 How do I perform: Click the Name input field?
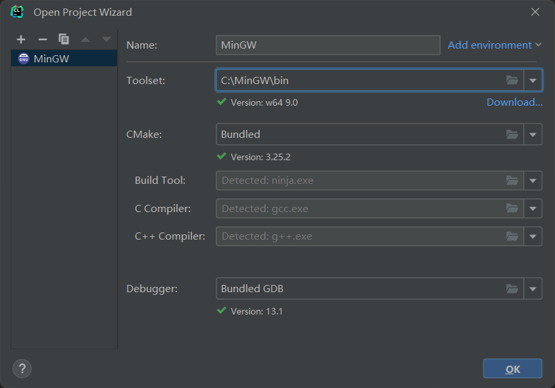tap(327, 45)
